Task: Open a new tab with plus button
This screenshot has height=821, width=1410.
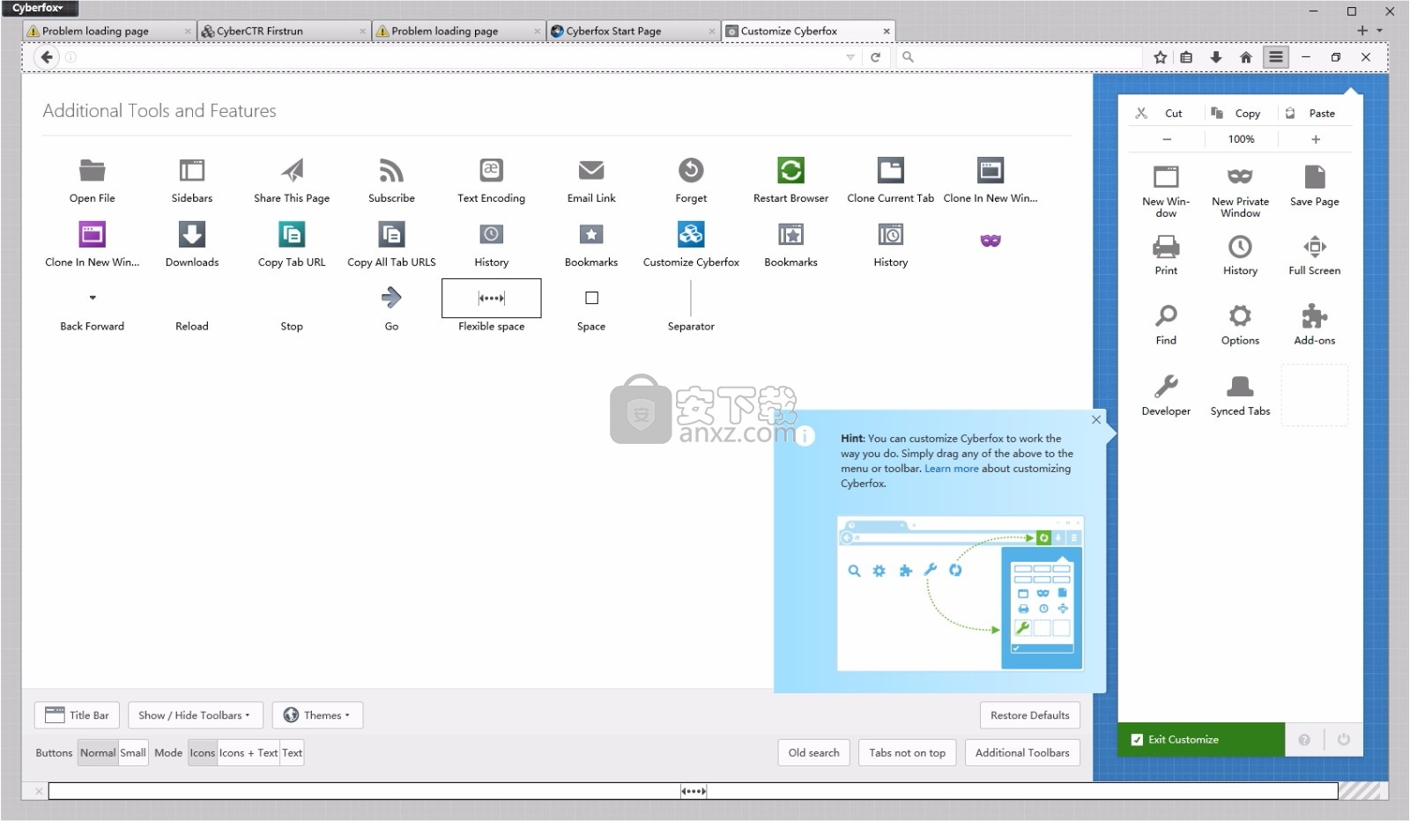Action: 1362,31
